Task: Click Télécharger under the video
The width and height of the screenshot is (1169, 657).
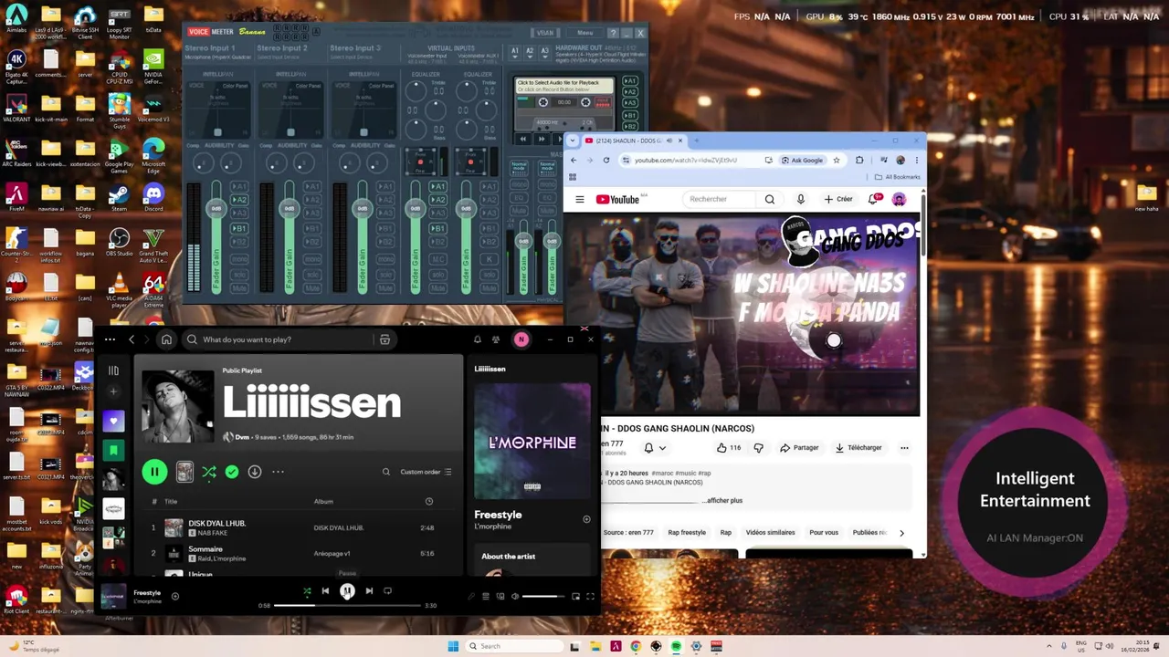Action: (858, 448)
